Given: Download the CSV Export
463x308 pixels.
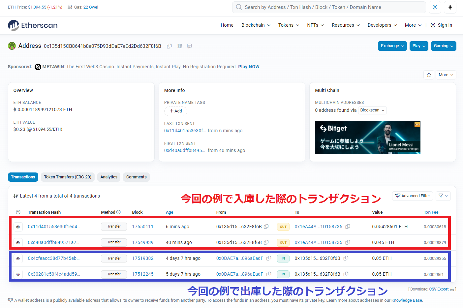Looking at the screenshot, I should (x=442, y=289).
